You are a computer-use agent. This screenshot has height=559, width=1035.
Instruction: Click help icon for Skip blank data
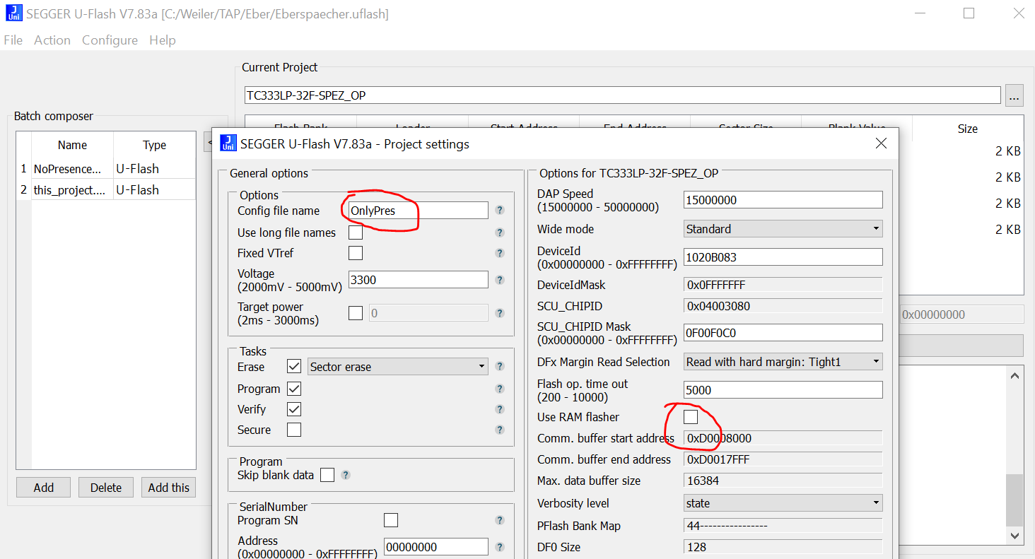click(x=346, y=475)
